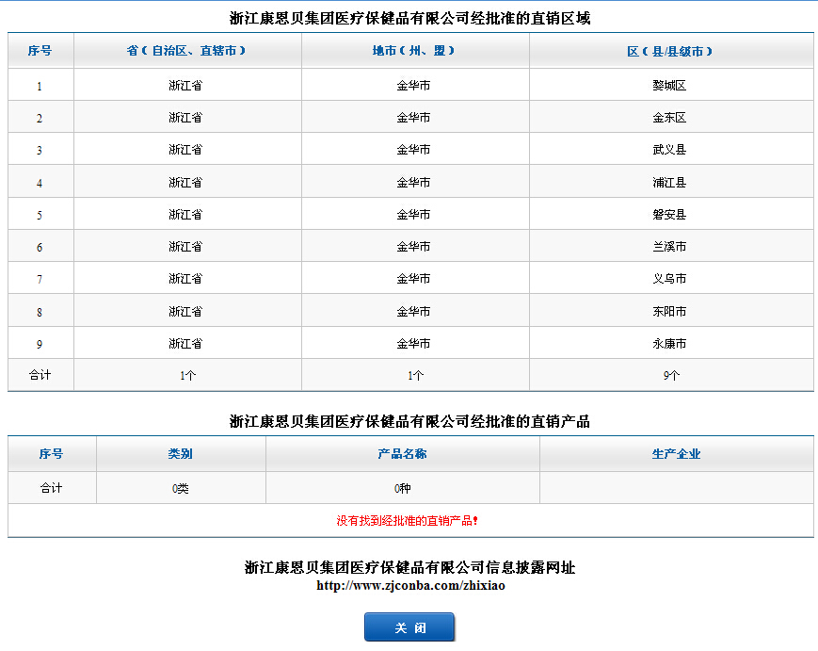Click 序号 header in the product table

coord(51,454)
